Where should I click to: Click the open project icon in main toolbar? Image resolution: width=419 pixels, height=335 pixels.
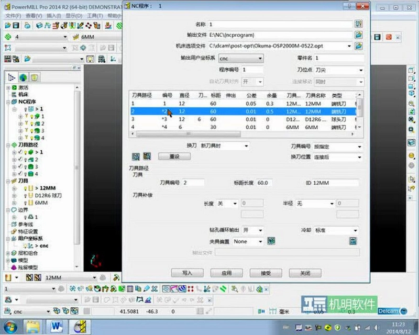pos(7,25)
